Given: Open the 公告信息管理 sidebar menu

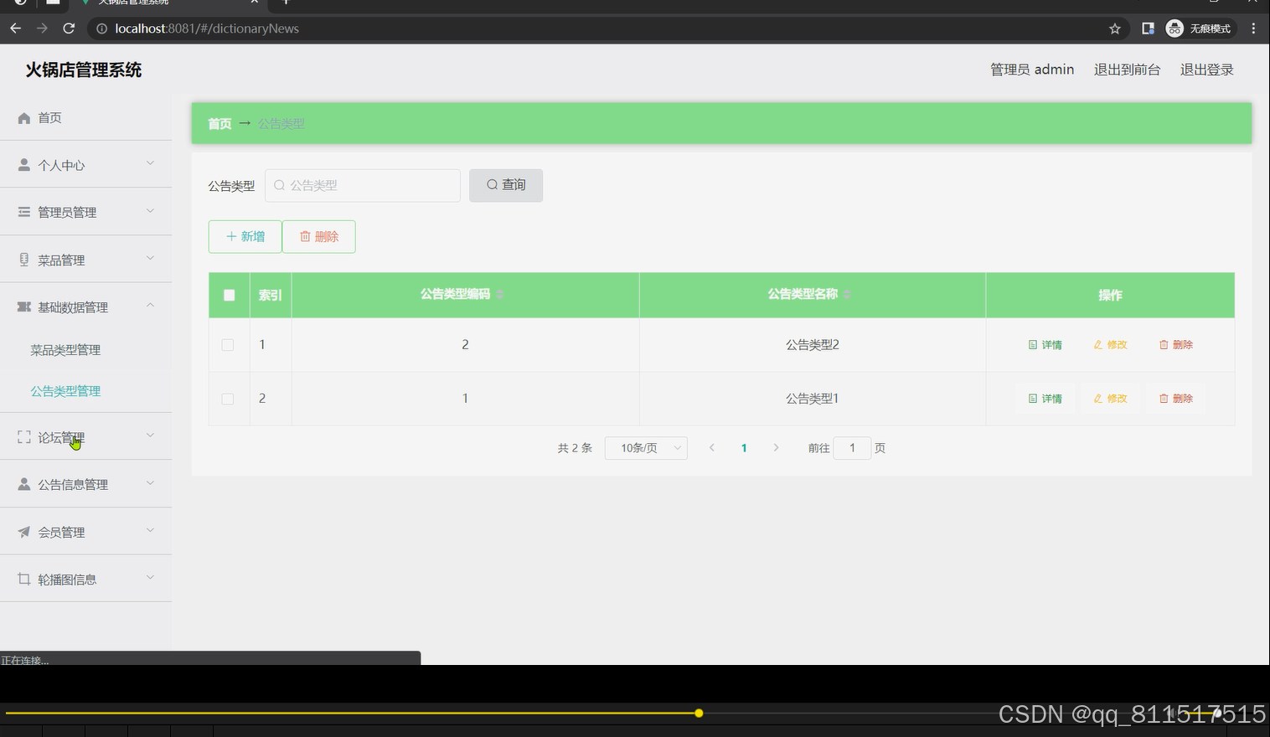Looking at the screenshot, I should click(85, 484).
